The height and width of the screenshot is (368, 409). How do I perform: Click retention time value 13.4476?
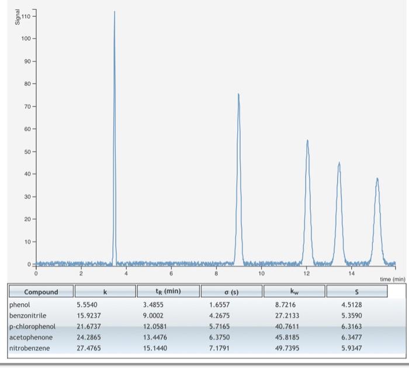pos(155,337)
